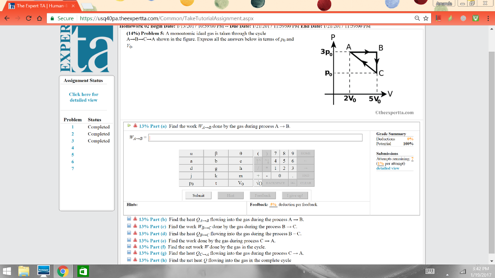Open the Chrome three-dot menu
This screenshot has width=495, height=278.
(x=488, y=18)
